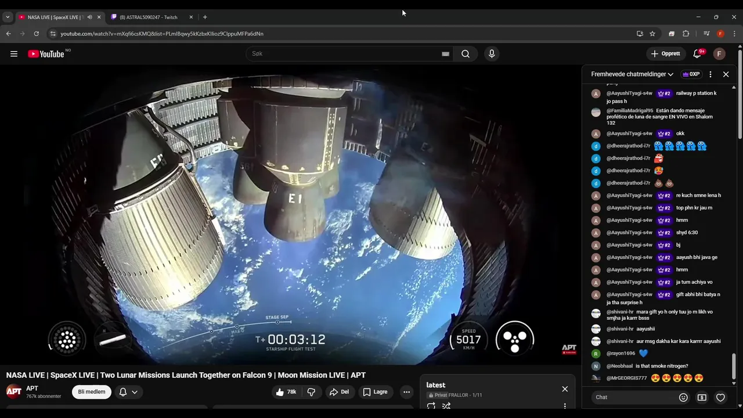Send a heart reaction in chat

pyautogui.click(x=720, y=397)
